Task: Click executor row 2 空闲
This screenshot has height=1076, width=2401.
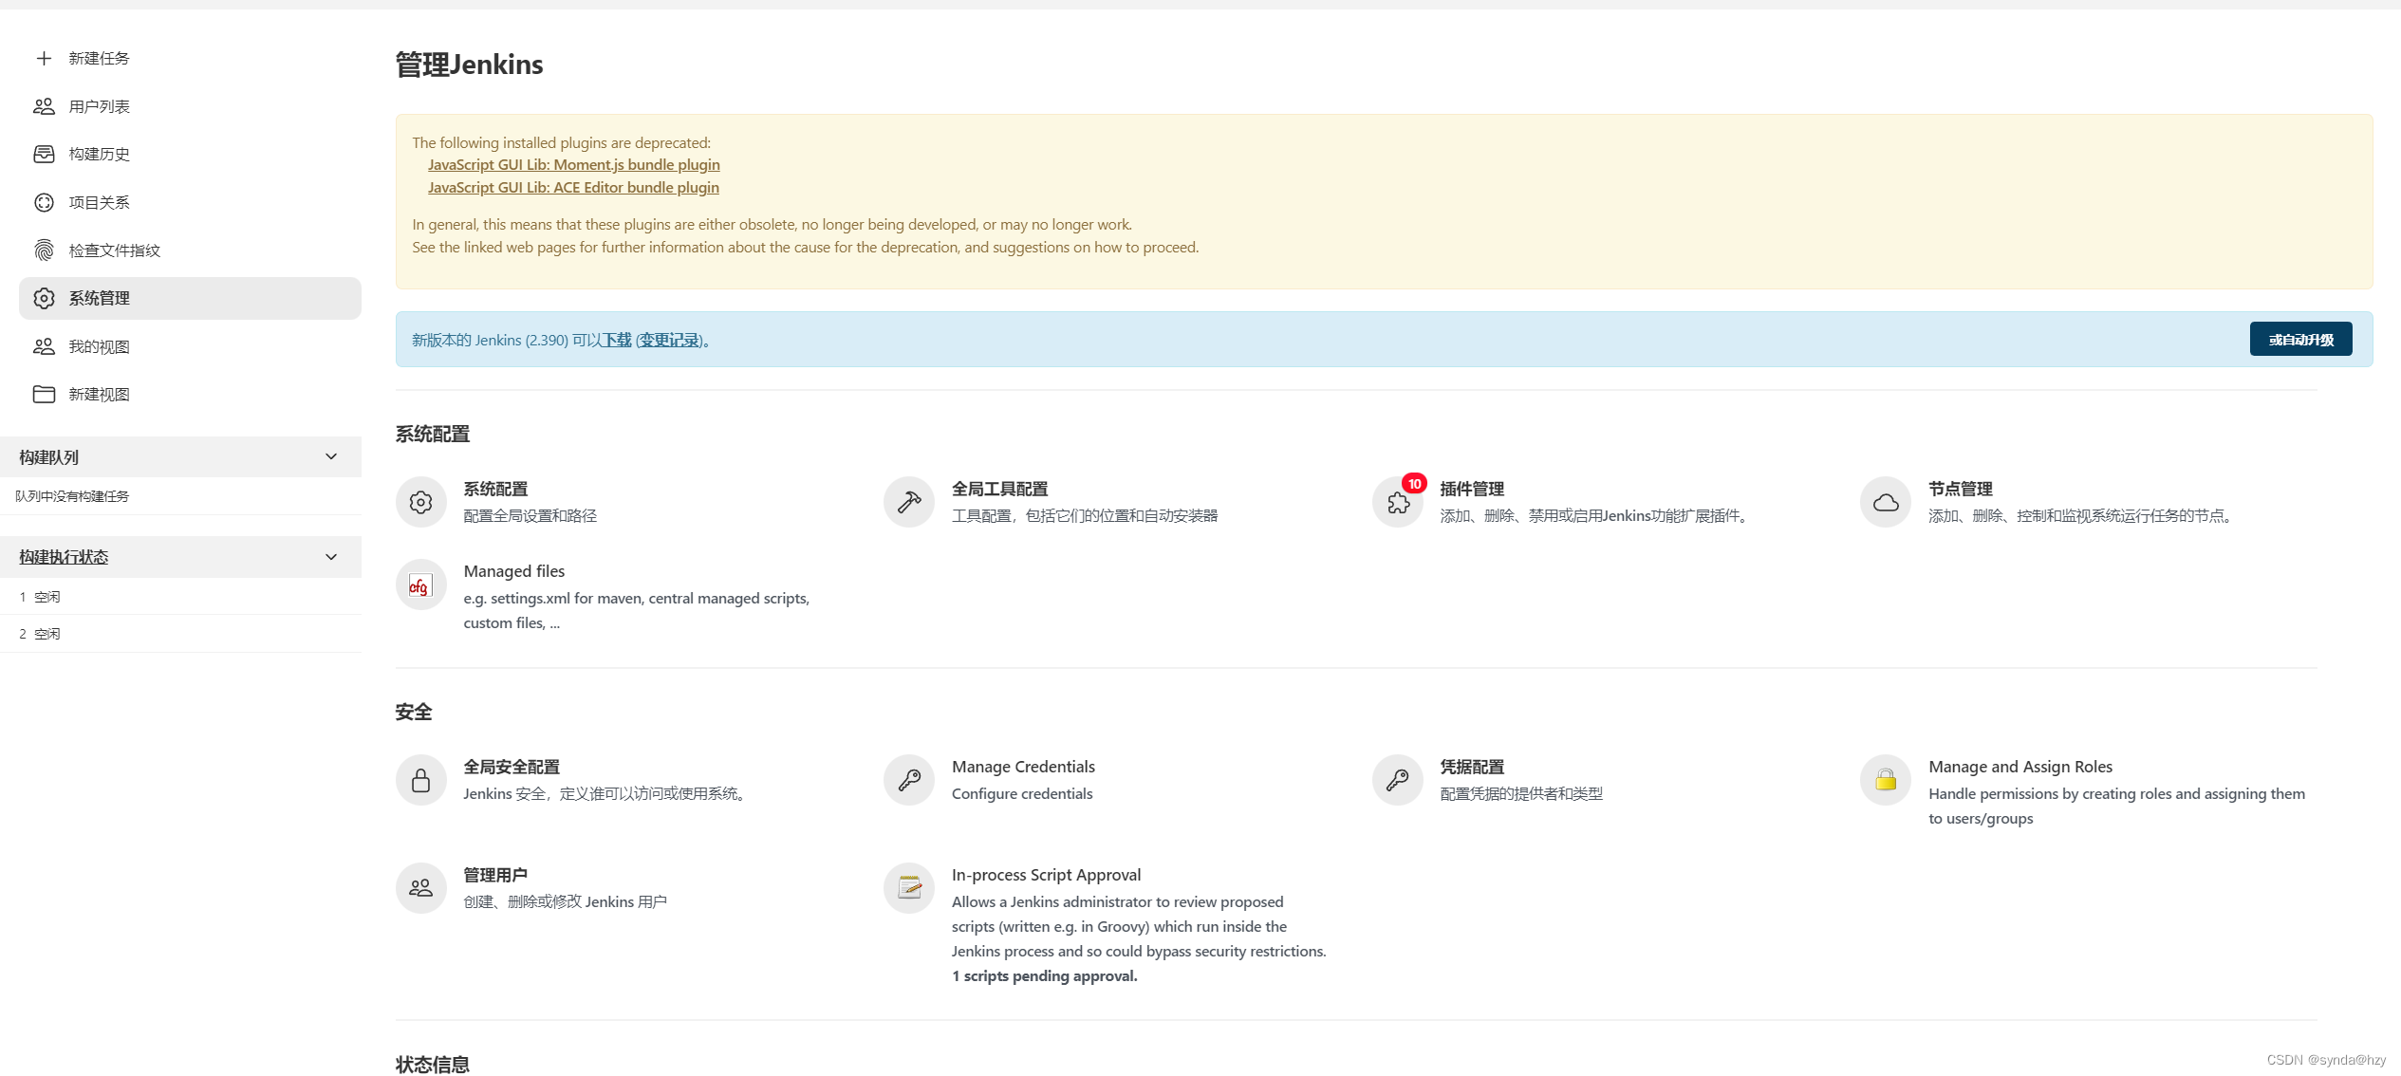Action: tap(180, 634)
